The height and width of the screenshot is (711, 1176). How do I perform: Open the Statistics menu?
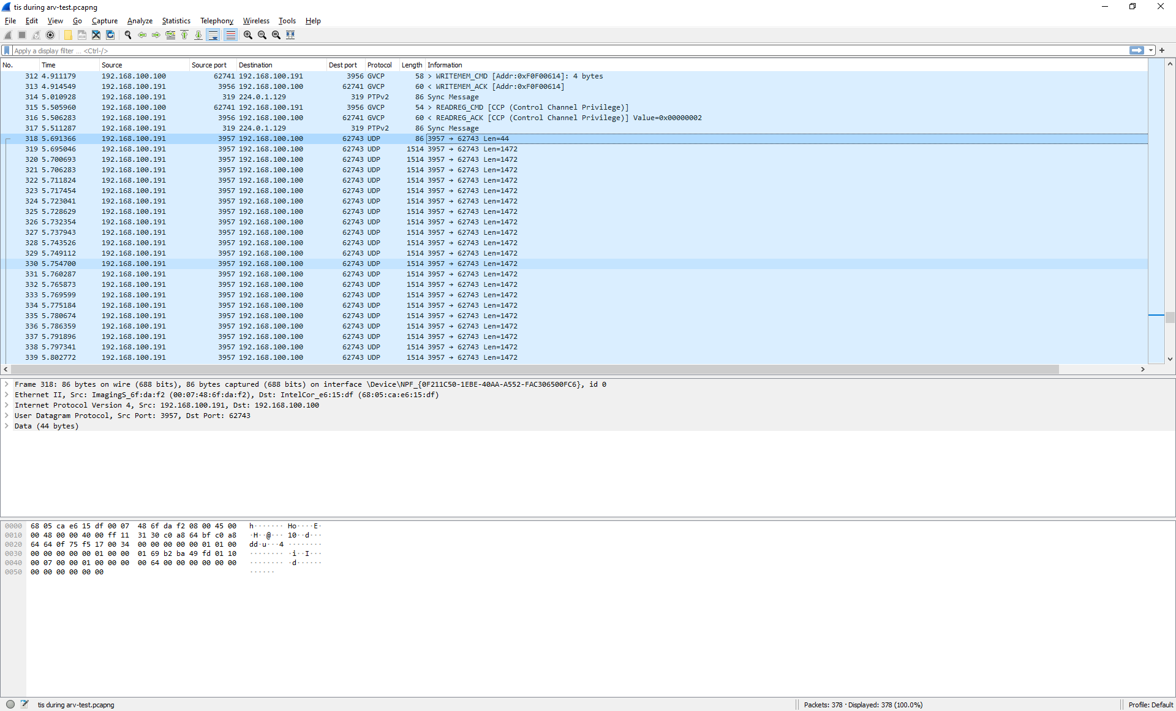tap(176, 20)
